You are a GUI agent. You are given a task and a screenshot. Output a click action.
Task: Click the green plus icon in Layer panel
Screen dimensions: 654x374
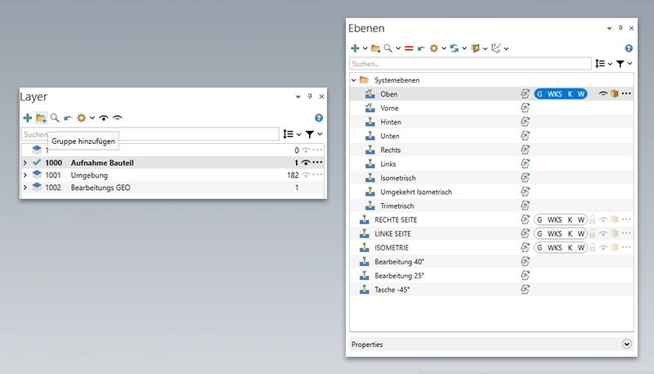tap(28, 118)
